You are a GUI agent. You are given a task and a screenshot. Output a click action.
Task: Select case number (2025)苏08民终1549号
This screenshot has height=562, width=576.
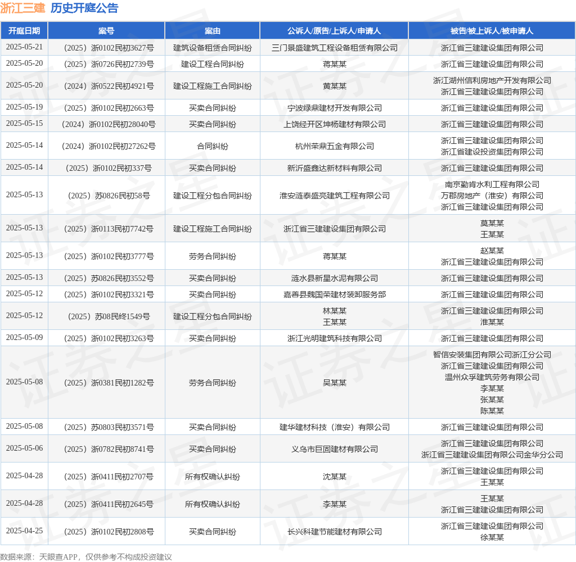tap(109, 317)
